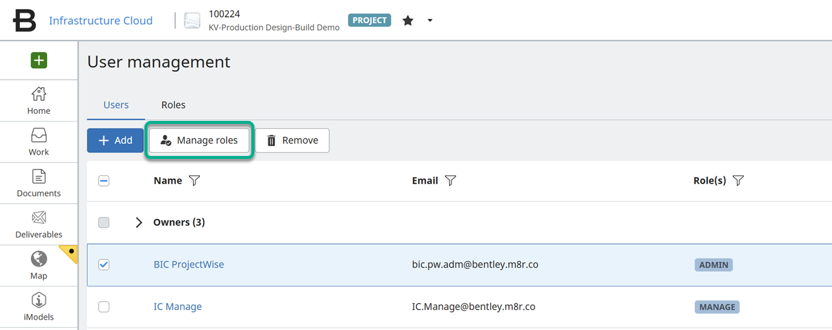
Task: Open the BIC ProjectWise user link
Action: pyautogui.click(x=189, y=265)
